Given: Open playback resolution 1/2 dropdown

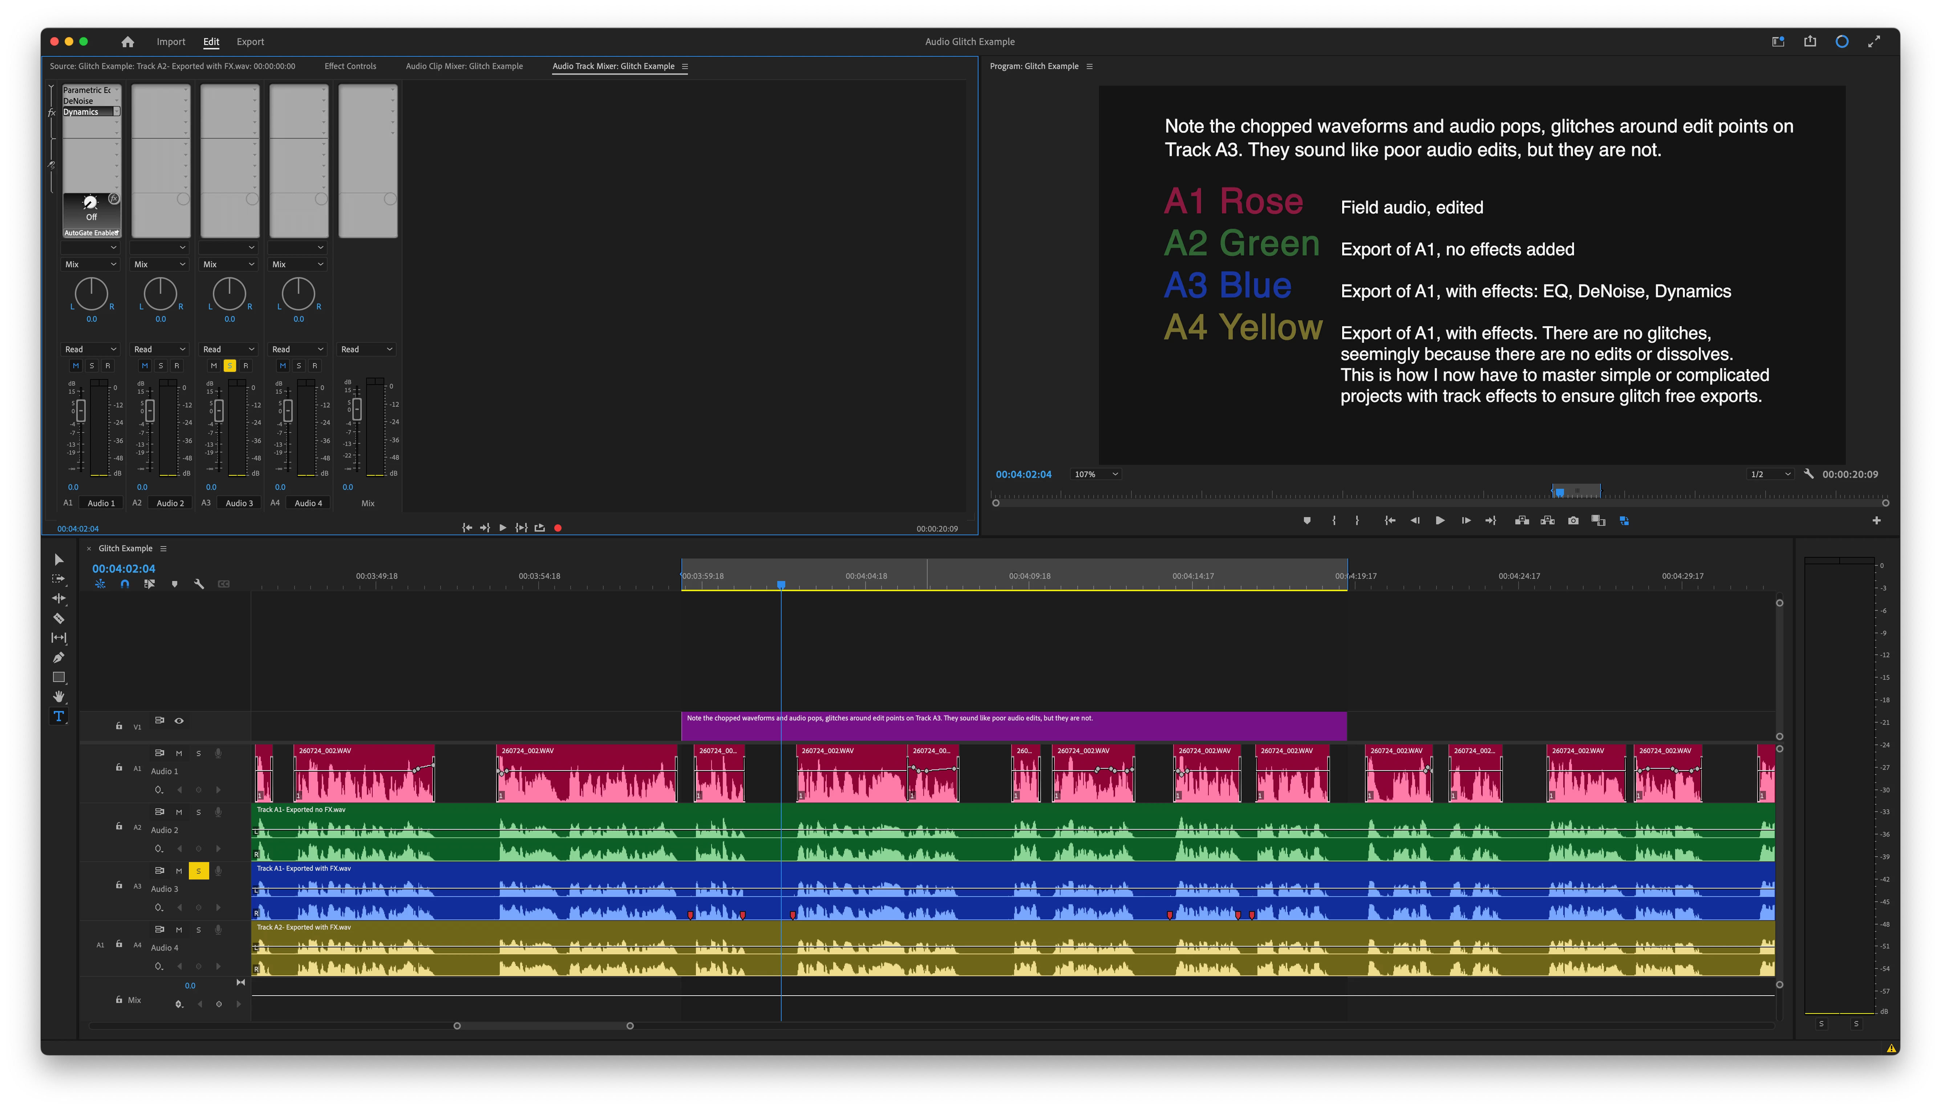Looking at the screenshot, I should (1770, 475).
